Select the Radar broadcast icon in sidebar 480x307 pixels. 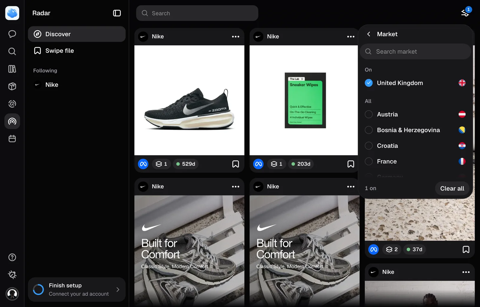12,121
